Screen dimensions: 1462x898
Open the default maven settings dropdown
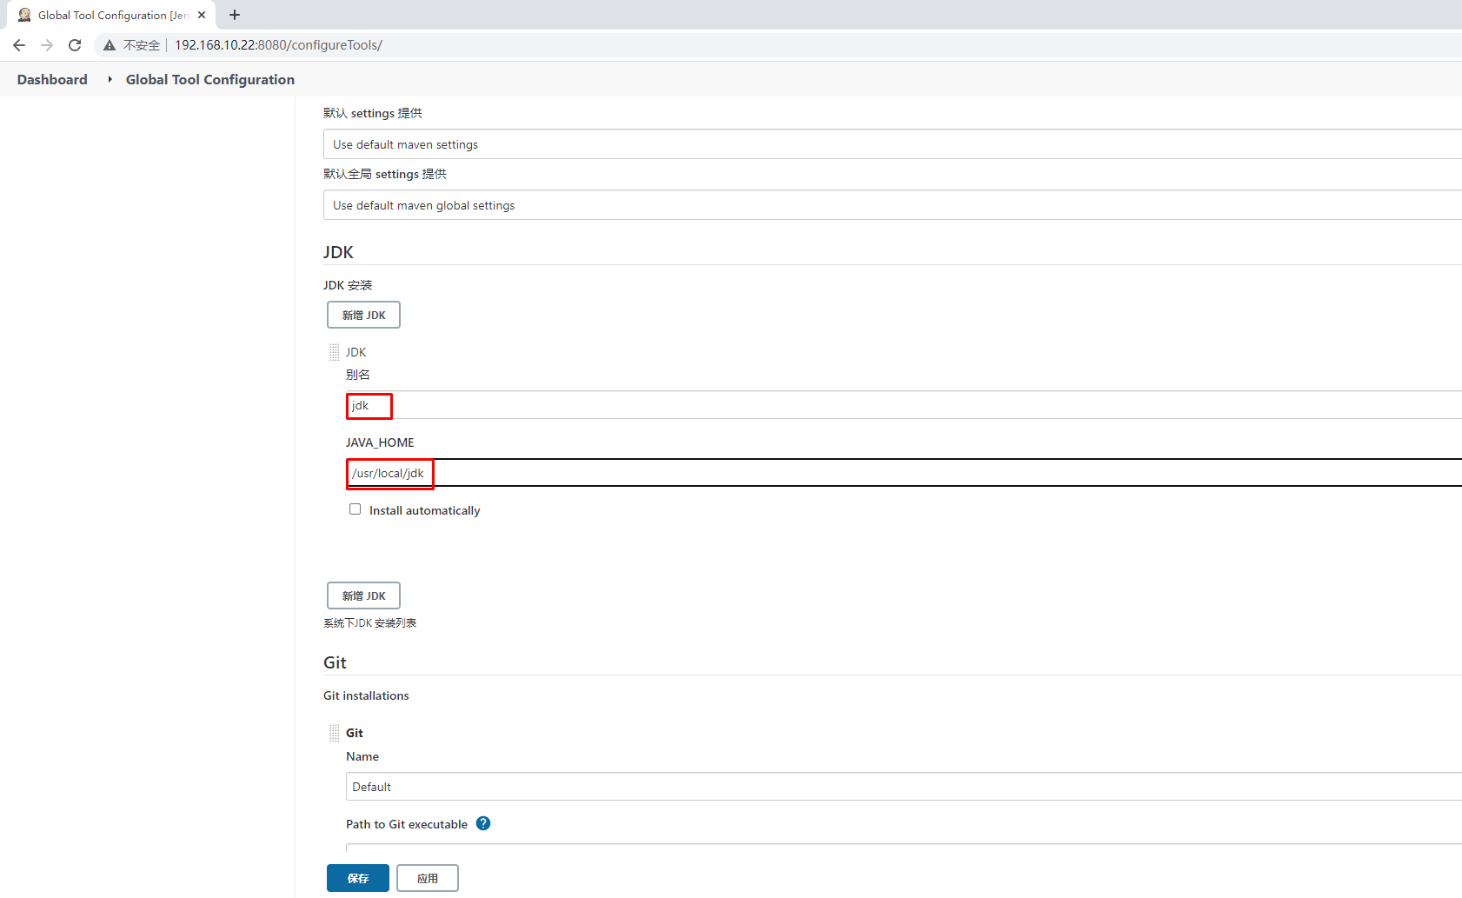[x=887, y=144]
